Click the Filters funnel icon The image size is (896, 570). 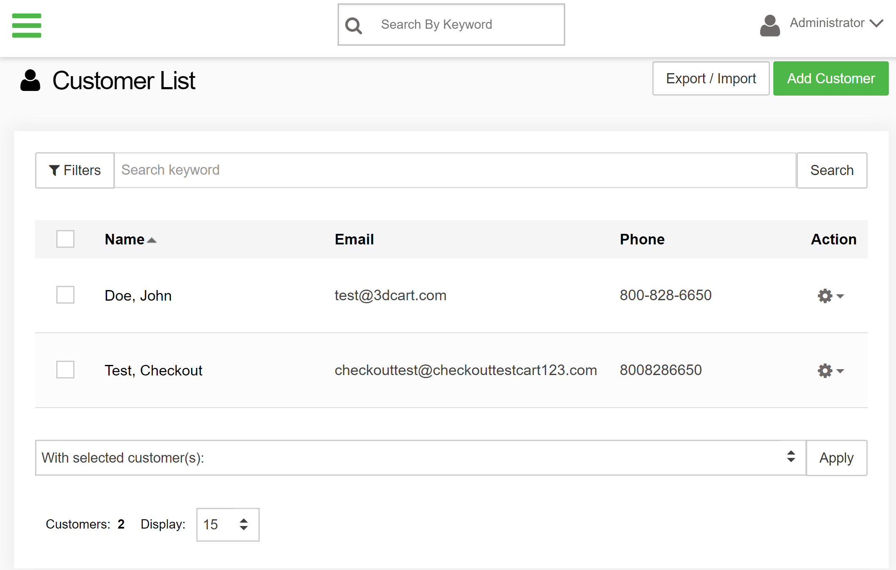click(x=54, y=170)
